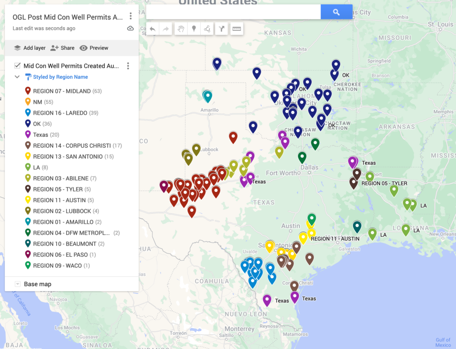The height and width of the screenshot is (349, 456).
Task: Click inside the map search field
Action: [232, 12]
